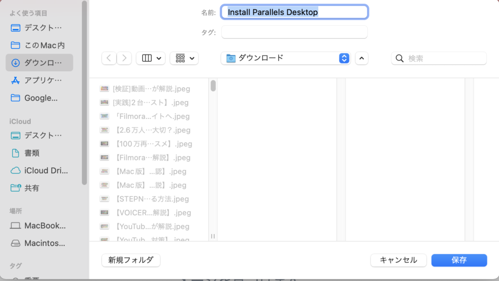
Task: Click the 名前 filename input field
Action: (294, 12)
